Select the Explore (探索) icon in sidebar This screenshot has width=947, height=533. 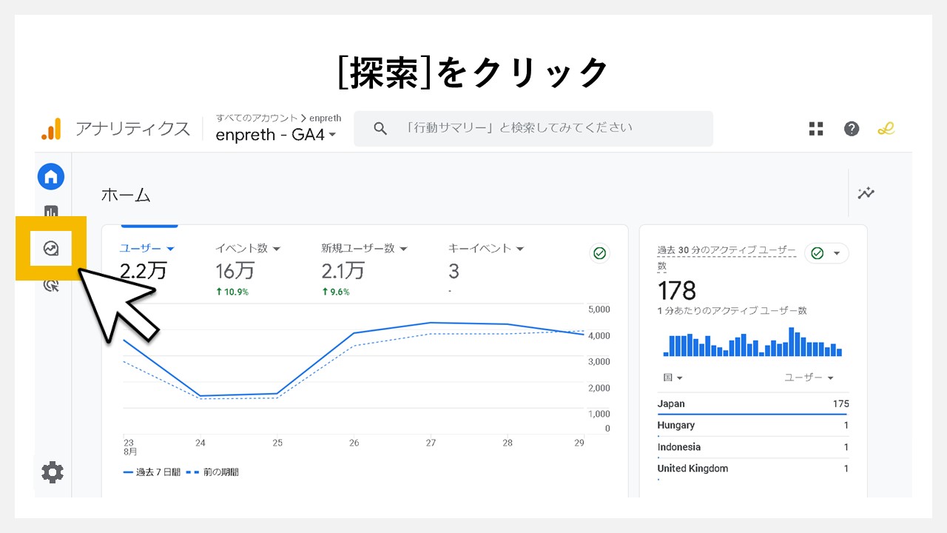[50, 249]
